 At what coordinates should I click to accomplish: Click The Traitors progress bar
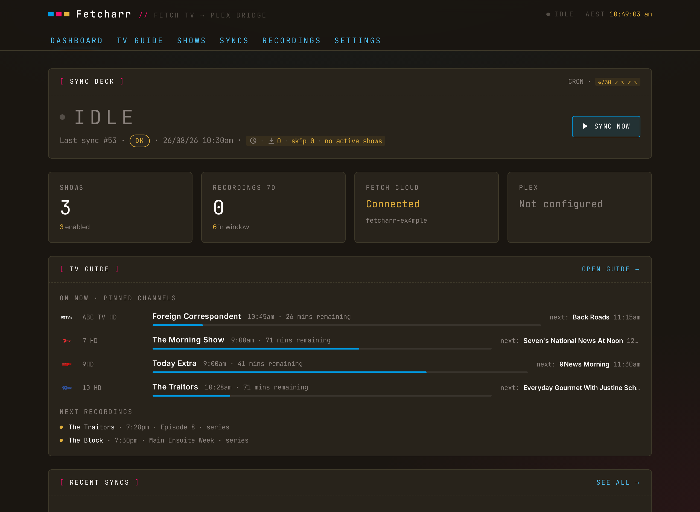coord(322,396)
